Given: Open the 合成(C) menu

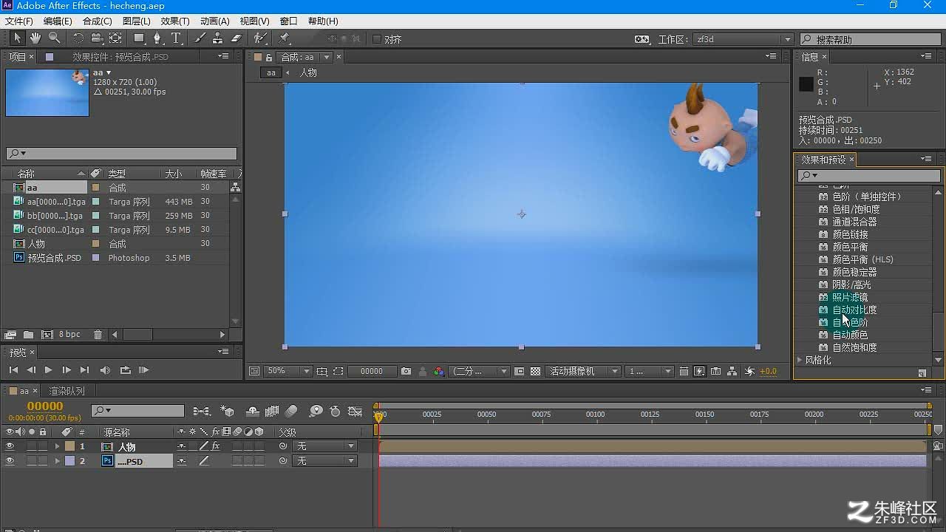Looking at the screenshot, I should click(x=97, y=21).
